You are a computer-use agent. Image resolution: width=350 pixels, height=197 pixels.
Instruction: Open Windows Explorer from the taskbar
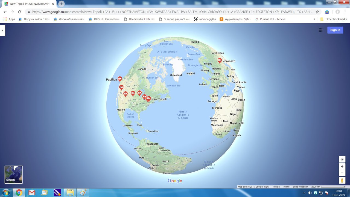(x=70, y=193)
